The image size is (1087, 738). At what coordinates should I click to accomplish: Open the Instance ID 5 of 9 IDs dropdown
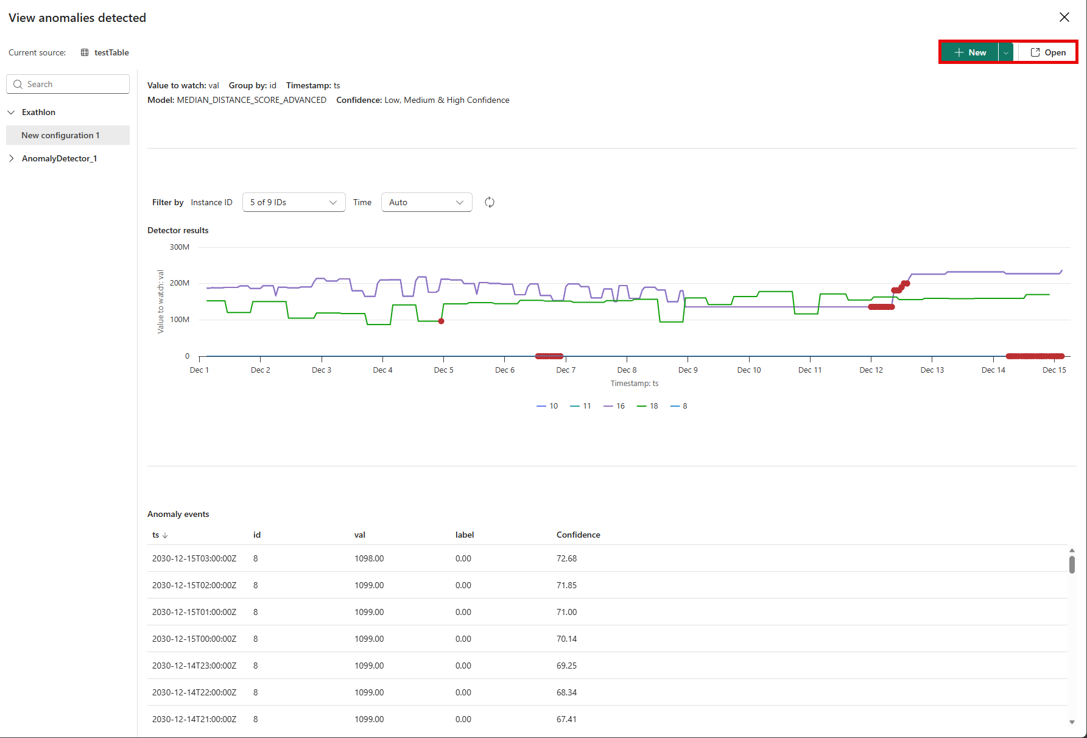click(294, 202)
